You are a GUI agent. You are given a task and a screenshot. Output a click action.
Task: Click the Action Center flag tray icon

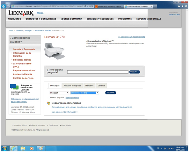click(165, 148)
